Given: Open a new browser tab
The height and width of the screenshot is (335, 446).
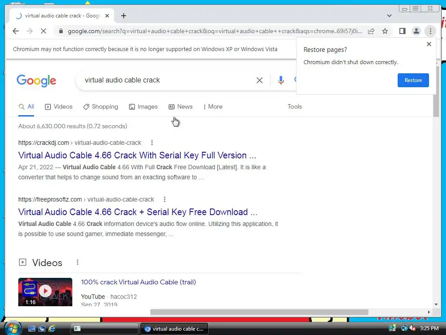Looking at the screenshot, I should point(123,16).
